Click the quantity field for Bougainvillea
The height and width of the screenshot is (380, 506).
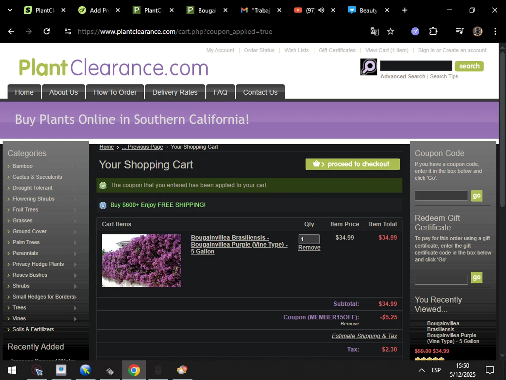click(309, 239)
